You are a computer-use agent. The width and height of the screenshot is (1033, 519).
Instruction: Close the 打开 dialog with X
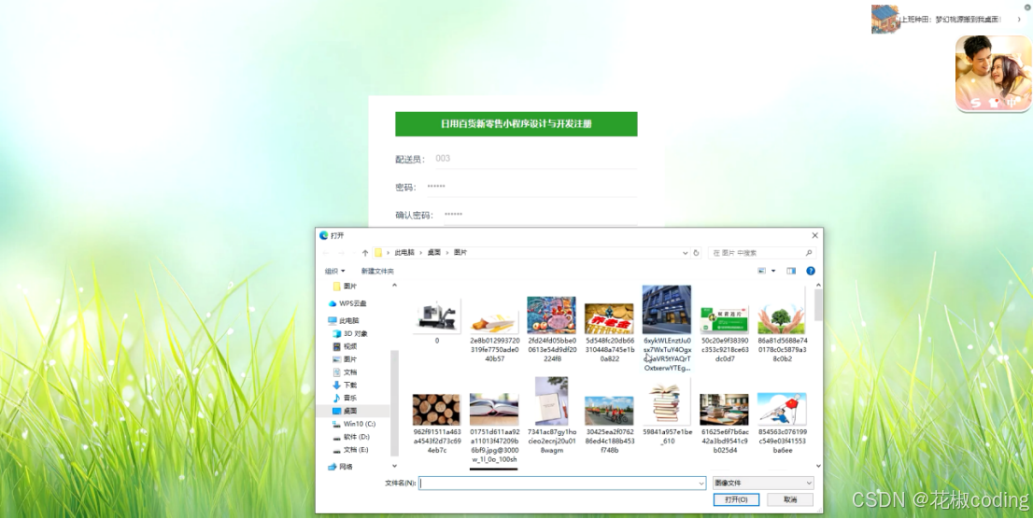(x=815, y=235)
